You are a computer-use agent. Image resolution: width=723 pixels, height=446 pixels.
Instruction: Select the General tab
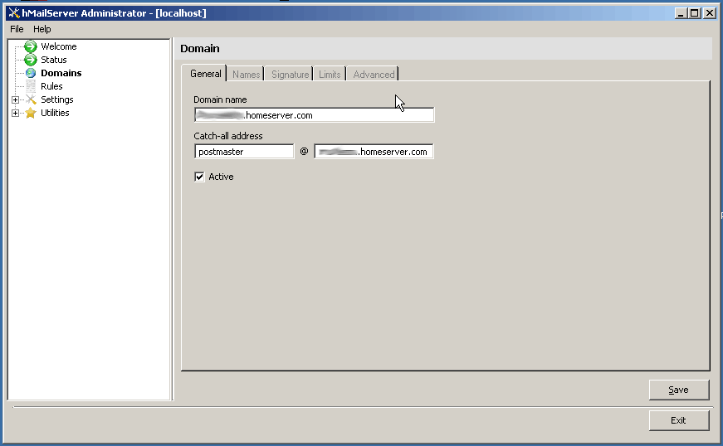tap(205, 74)
